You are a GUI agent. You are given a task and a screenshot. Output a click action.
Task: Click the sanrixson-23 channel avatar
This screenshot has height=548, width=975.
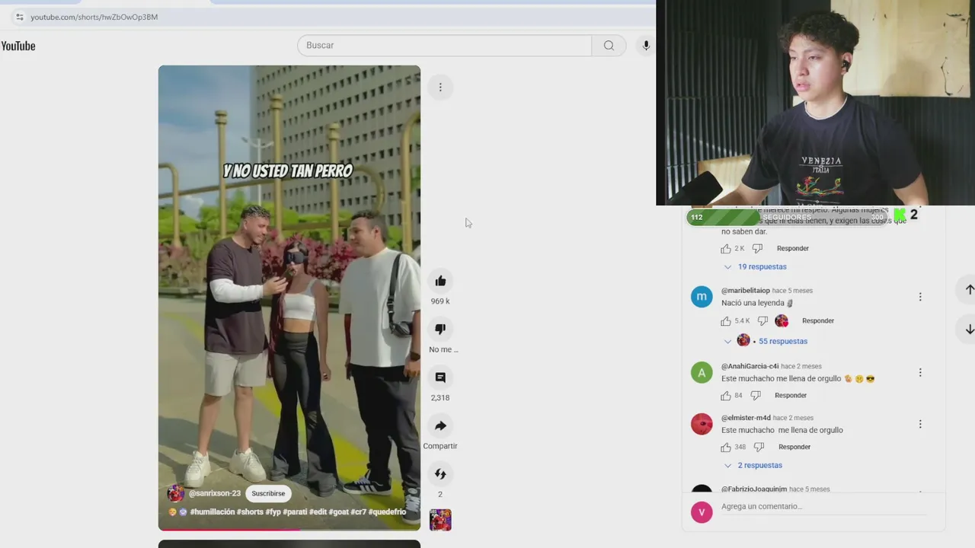pyautogui.click(x=176, y=493)
